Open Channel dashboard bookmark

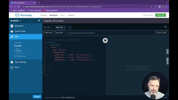[x=51, y=11]
